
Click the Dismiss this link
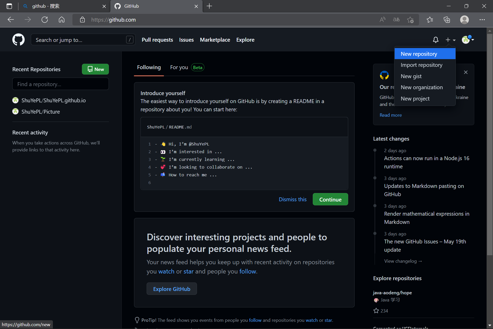pos(292,199)
